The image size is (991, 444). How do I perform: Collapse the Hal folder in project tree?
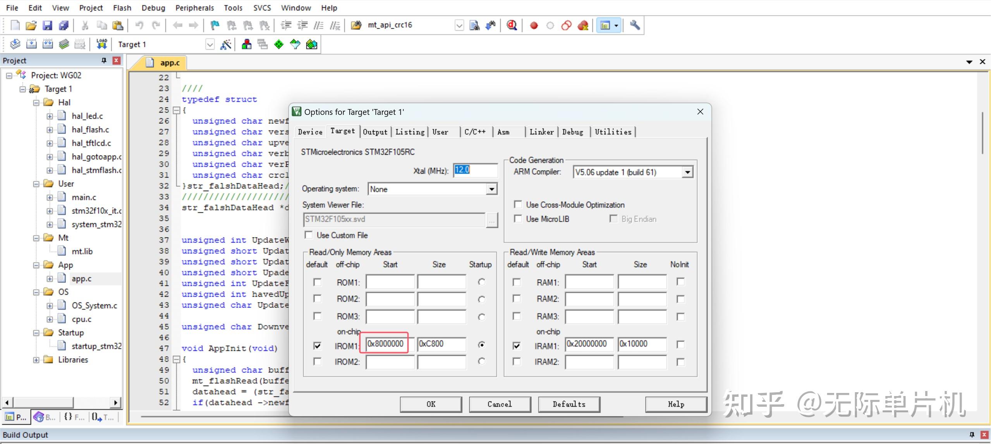[x=36, y=102]
